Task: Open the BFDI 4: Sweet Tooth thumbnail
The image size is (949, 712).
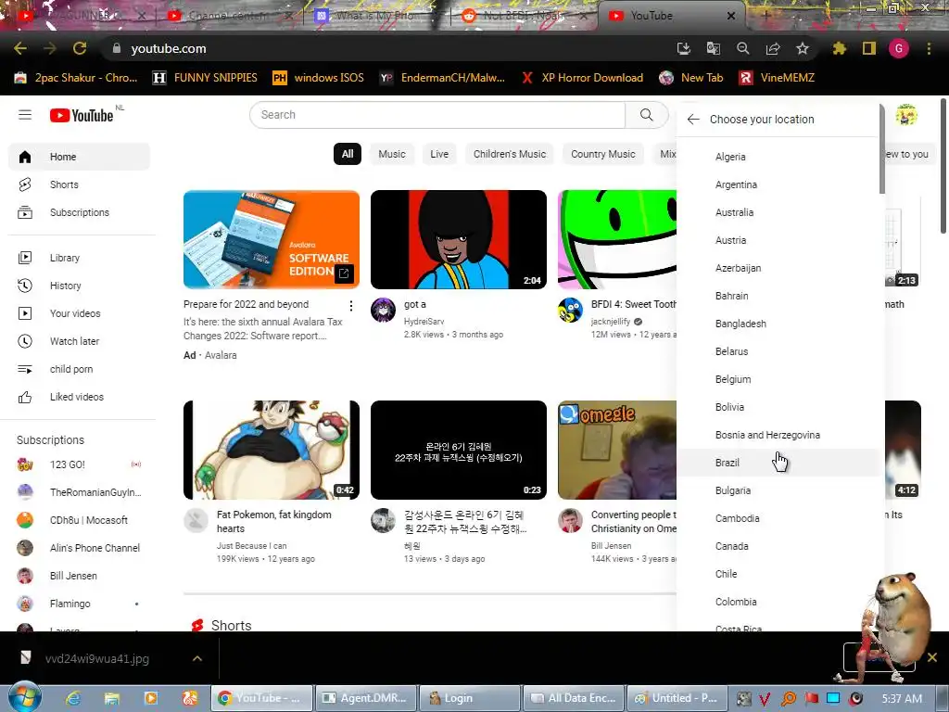Action: click(616, 240)
